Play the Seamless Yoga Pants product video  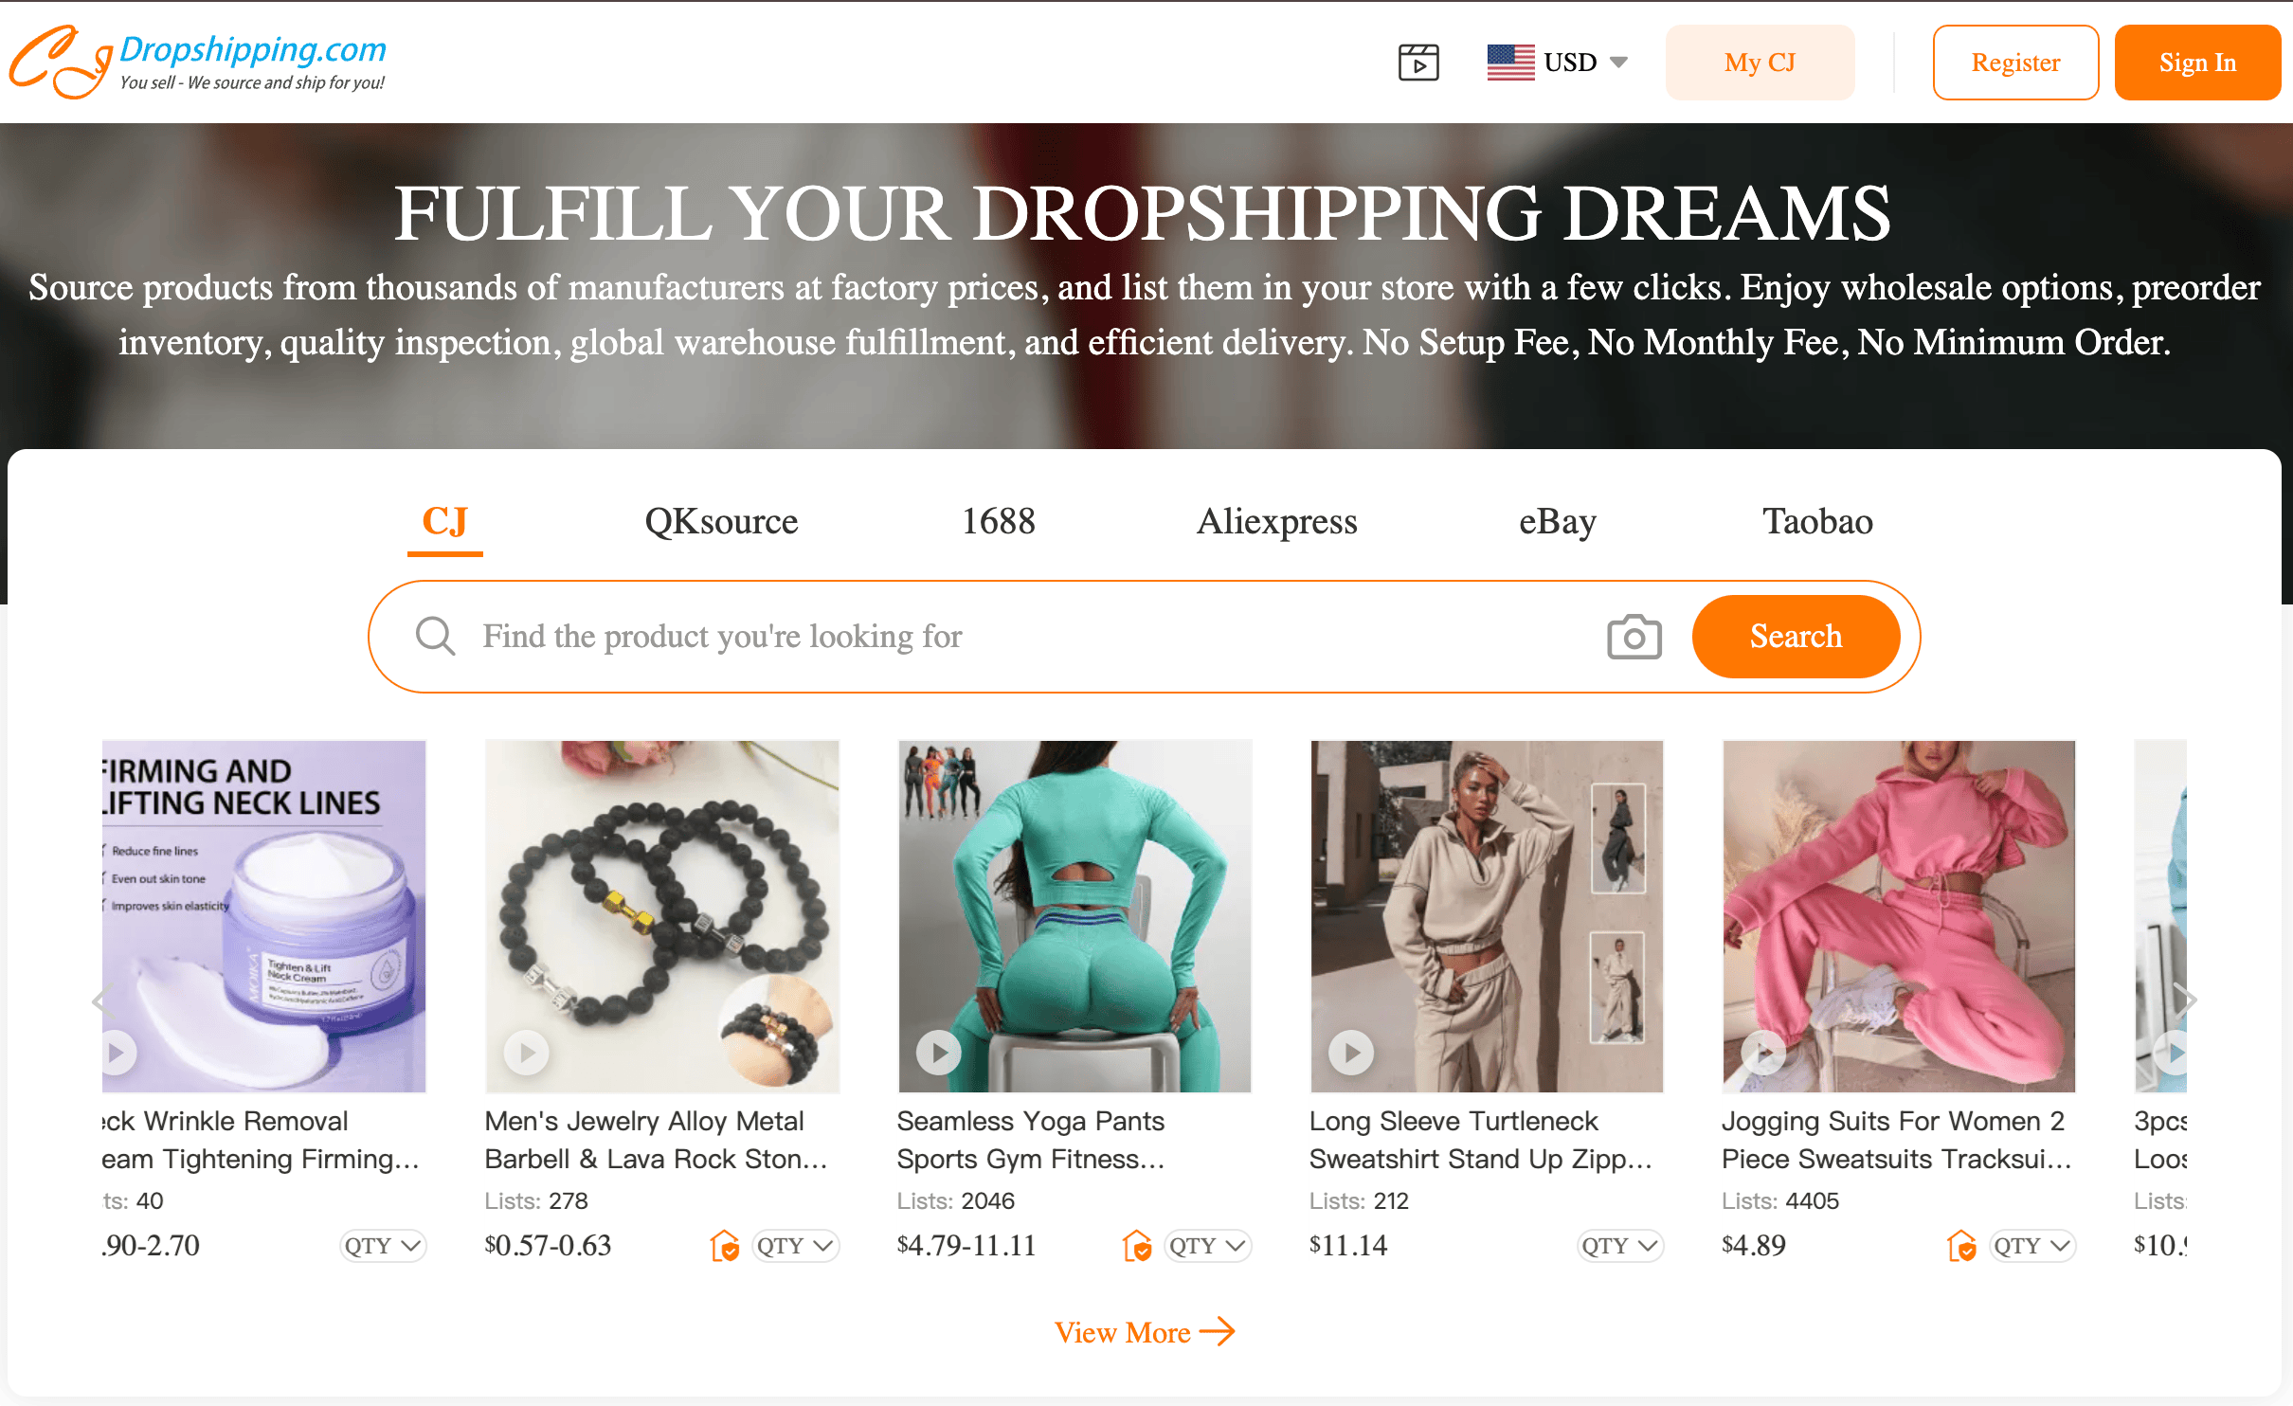938,1052
